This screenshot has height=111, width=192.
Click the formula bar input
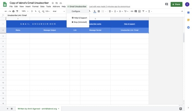95,15
